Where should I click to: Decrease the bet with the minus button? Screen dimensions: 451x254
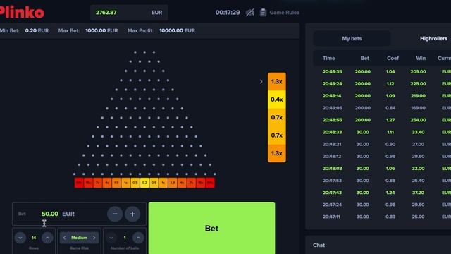(x=115, y=214)
